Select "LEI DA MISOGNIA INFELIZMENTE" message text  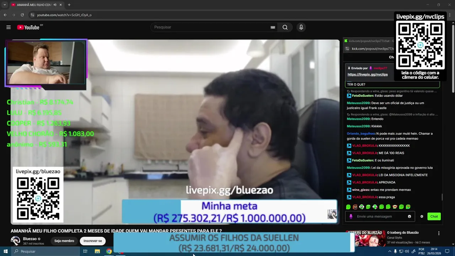pos(403,175)
